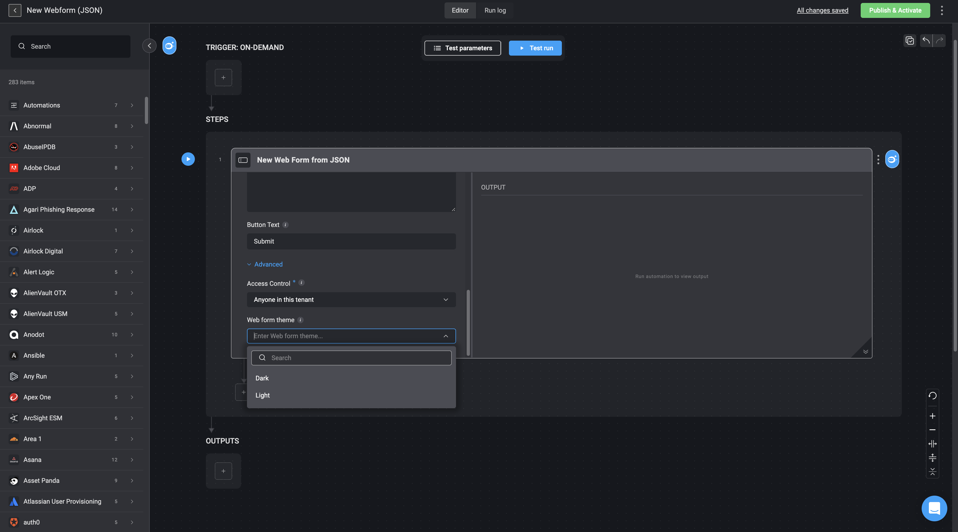Focus the sidebar Search field

(70, 47)
